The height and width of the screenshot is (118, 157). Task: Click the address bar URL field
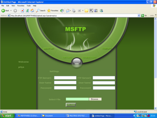point(73,16)
